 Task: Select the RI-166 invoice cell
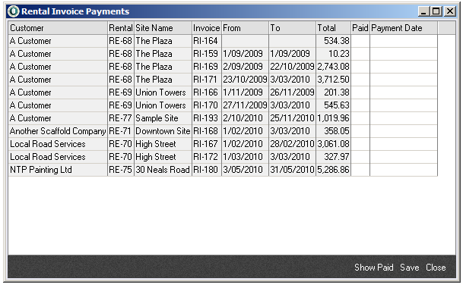[207, 92]
